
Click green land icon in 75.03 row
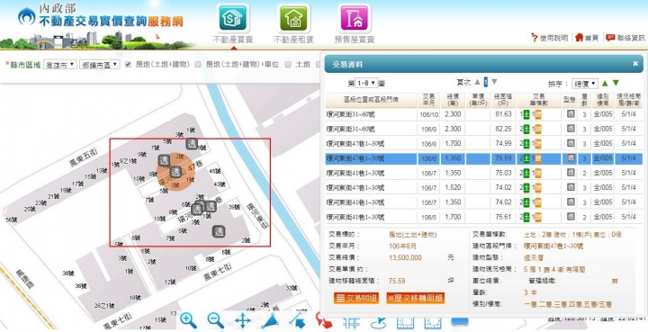[526, 173]
